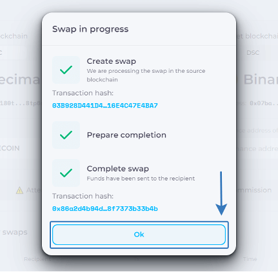278x272 pixels.
Task: Click the second Transaction hash label
Action: pyautogui.click(x=83, y=196)
